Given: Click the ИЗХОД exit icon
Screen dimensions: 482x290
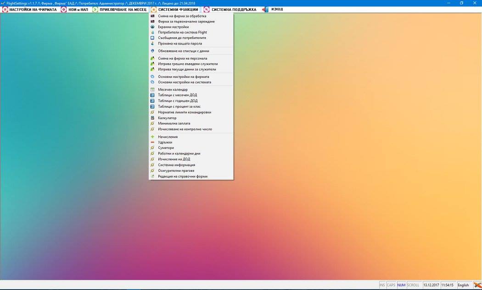Looking at the screenshot, I should [x=265, y=10].
